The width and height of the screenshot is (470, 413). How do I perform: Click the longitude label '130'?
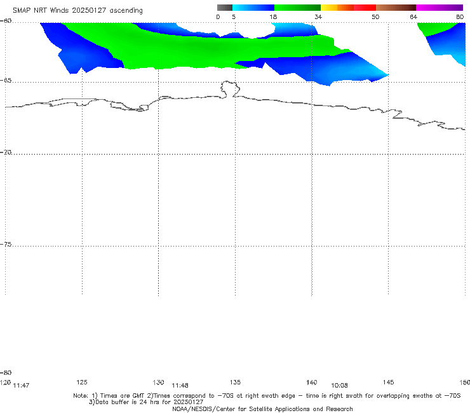pos(158,382)
